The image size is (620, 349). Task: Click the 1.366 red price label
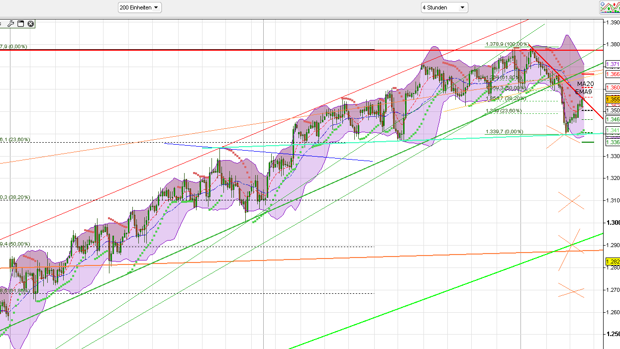613,74
